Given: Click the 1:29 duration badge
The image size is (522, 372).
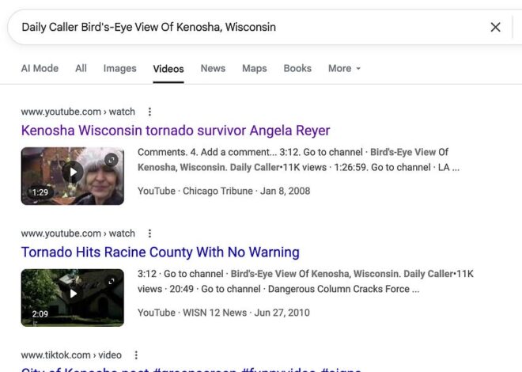Looking at the screenshot, I should tap(40, 192).
